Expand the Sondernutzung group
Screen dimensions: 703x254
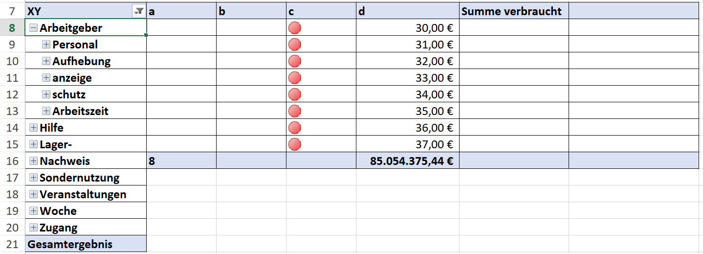coord(33,178)
